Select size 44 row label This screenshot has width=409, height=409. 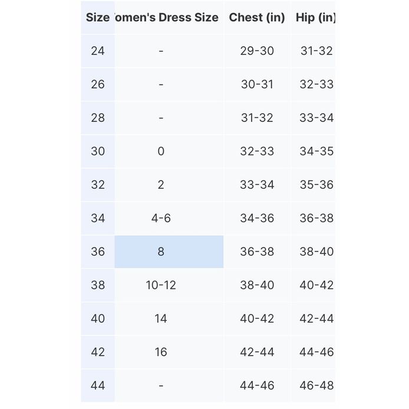click(98, 385)
